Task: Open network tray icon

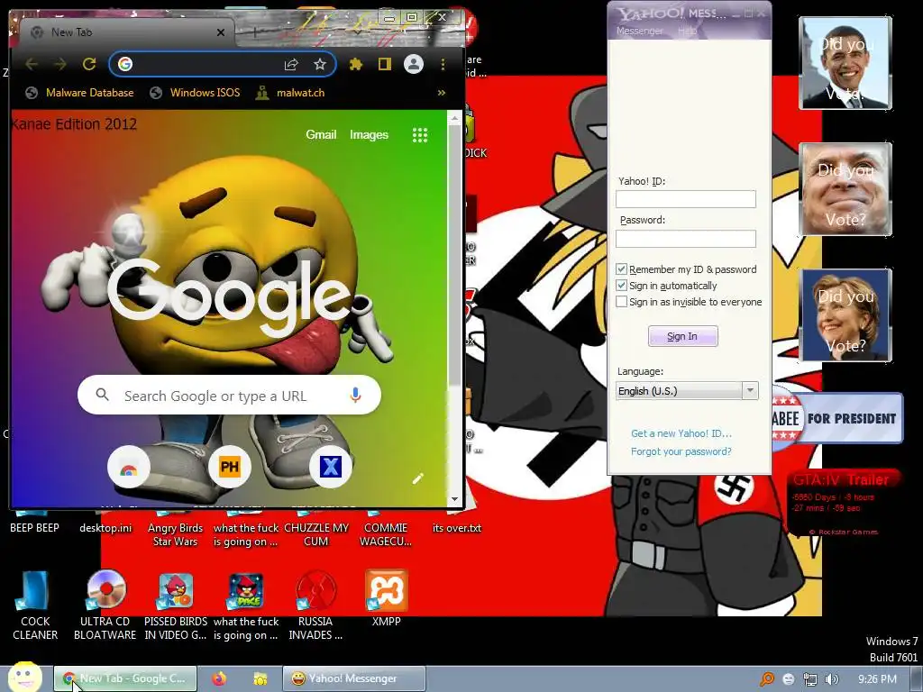Action: point(810,679)
